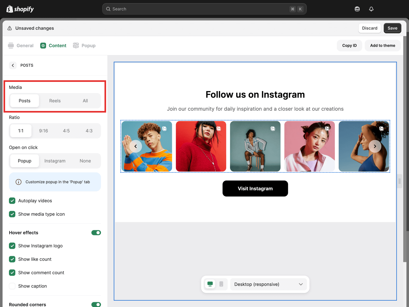The width and height of the screenshot is (409, 307).
Task: Enable the Show caption checkbox
Action: [x=12, y=286]
